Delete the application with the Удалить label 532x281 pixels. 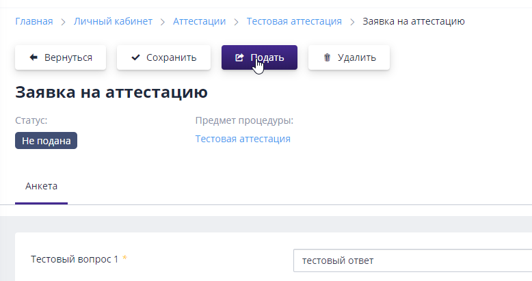point(357,57)
